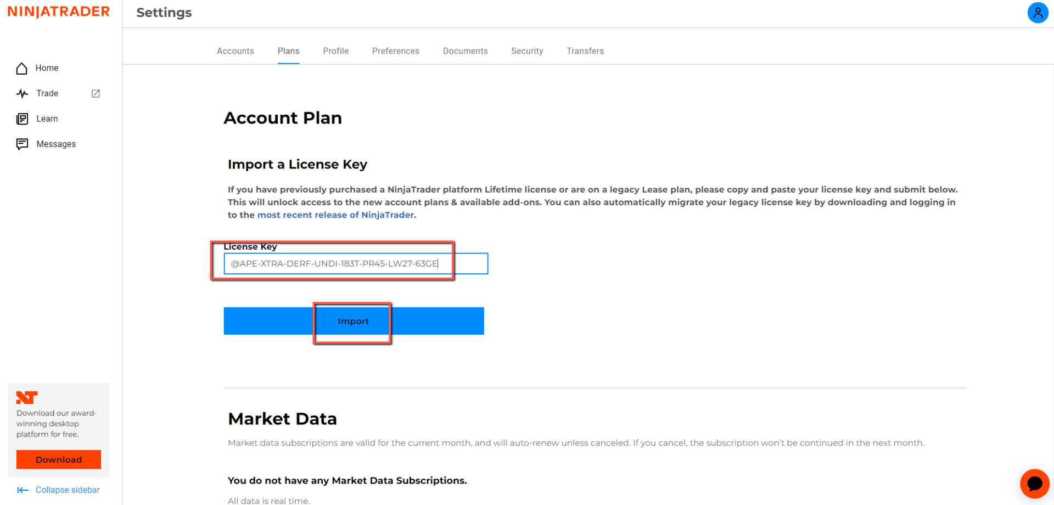1054x505 pixels.
Task: Follow the most recent release link
Action: 336,215
